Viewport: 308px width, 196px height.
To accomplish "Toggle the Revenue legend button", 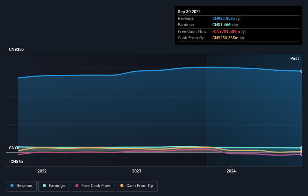I will [x=21, y=186].
